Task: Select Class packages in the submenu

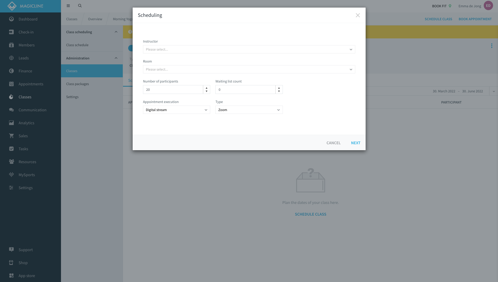Action: pyautogui.click(x=77, y=84)
